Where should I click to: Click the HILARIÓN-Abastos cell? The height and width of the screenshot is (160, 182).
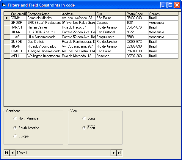tap(44, 32)
